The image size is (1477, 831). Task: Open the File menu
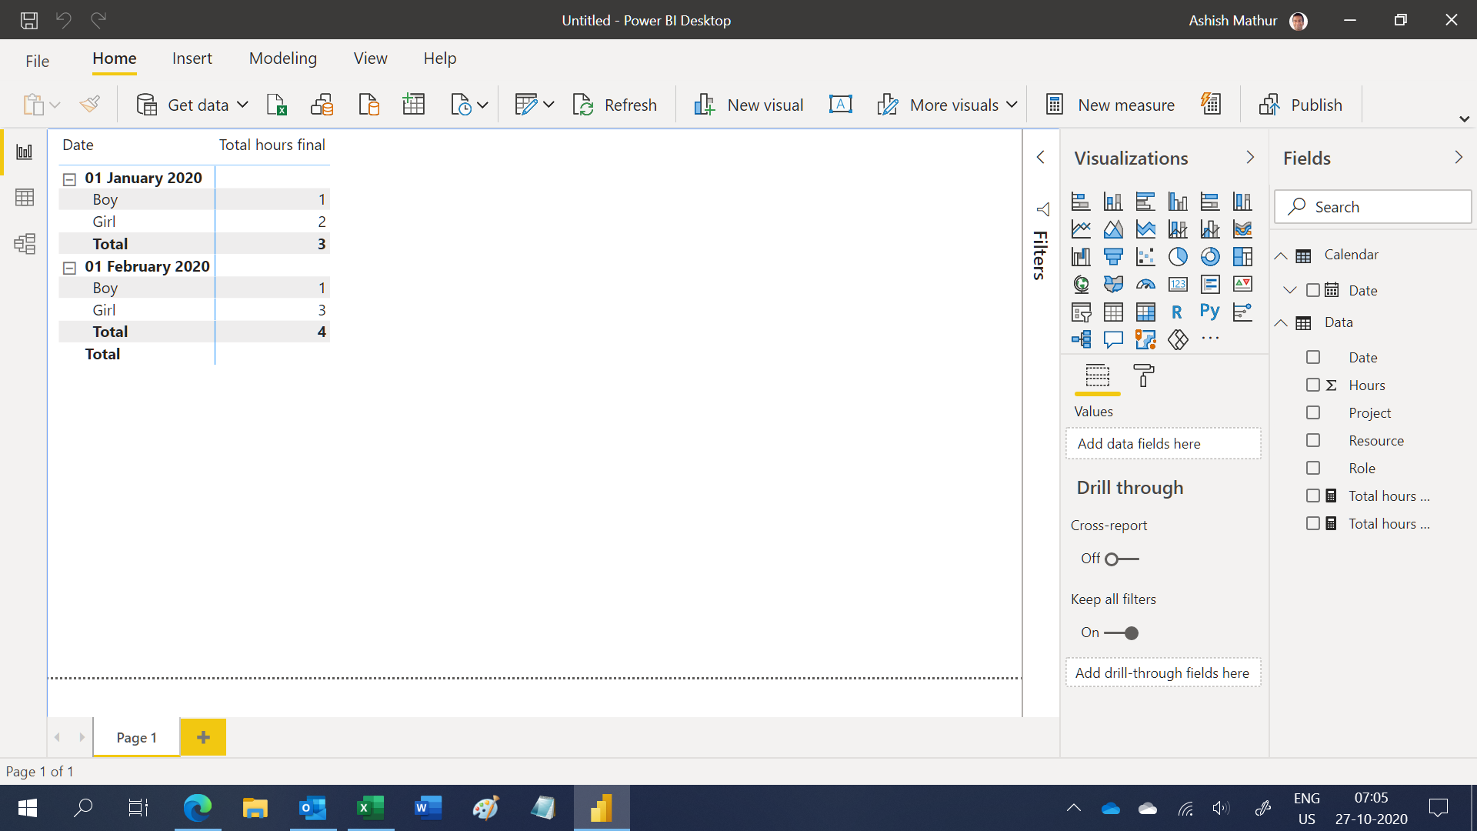tap(37, 61)
